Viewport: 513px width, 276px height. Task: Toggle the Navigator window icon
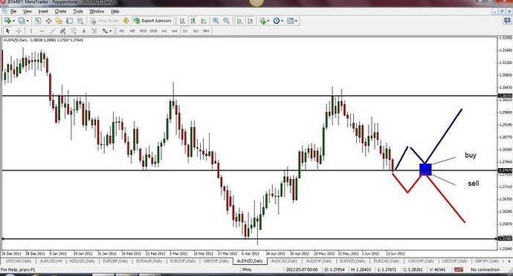[59, 21]
